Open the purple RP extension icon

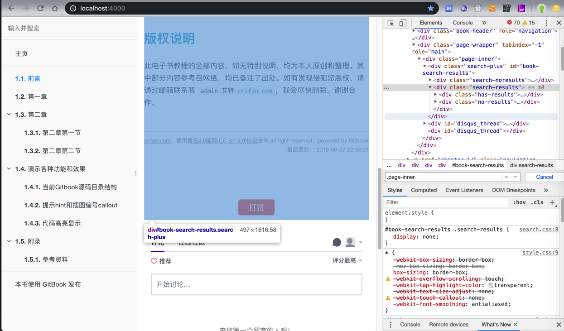click(x=521, y=8)
